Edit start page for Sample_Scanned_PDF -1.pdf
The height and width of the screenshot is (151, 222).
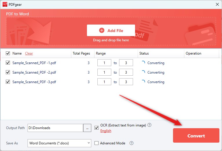[104, 63]
